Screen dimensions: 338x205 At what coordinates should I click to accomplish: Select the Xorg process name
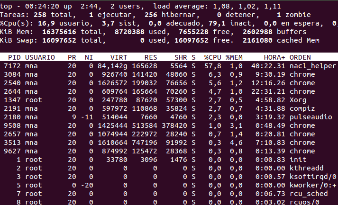[298, 100]
